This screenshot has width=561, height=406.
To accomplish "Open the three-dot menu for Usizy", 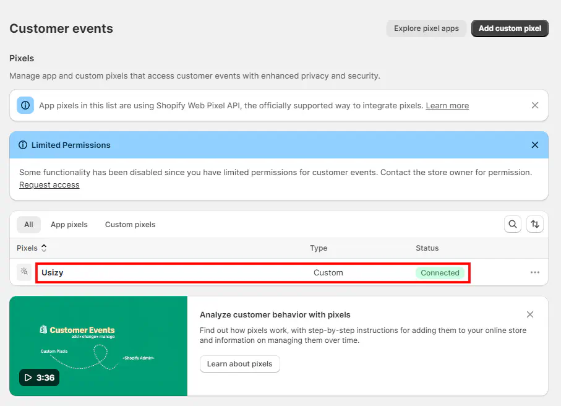I will (534, 272).
